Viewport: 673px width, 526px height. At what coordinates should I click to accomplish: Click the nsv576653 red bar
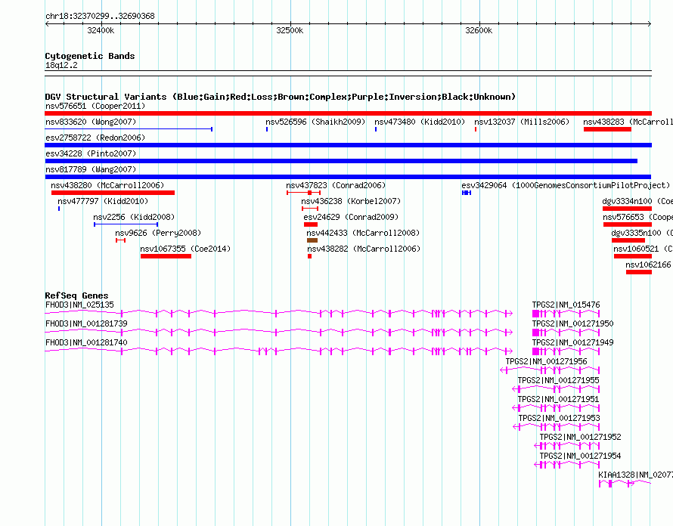tap(628, 224)
